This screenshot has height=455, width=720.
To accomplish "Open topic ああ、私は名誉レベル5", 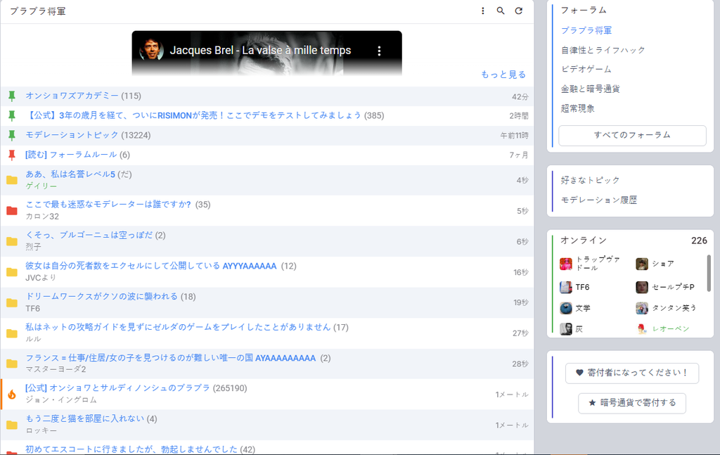I will [70, 174].
